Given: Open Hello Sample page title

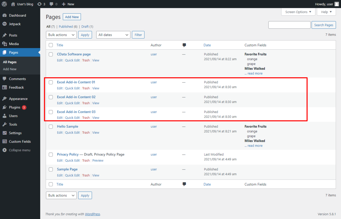Looking at the screenshot, I should click(67, 126).
